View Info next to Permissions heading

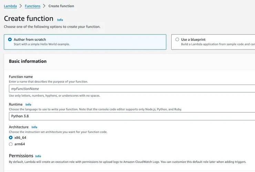tap(38, 156)
